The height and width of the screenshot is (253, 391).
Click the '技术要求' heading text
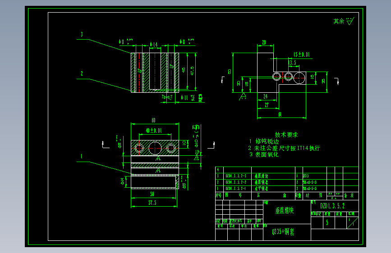(x=286, y=135)
